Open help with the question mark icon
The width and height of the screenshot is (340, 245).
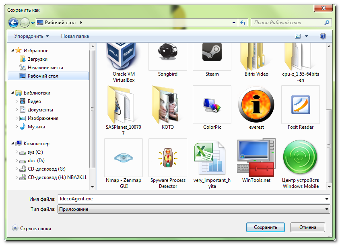[323, 36]
